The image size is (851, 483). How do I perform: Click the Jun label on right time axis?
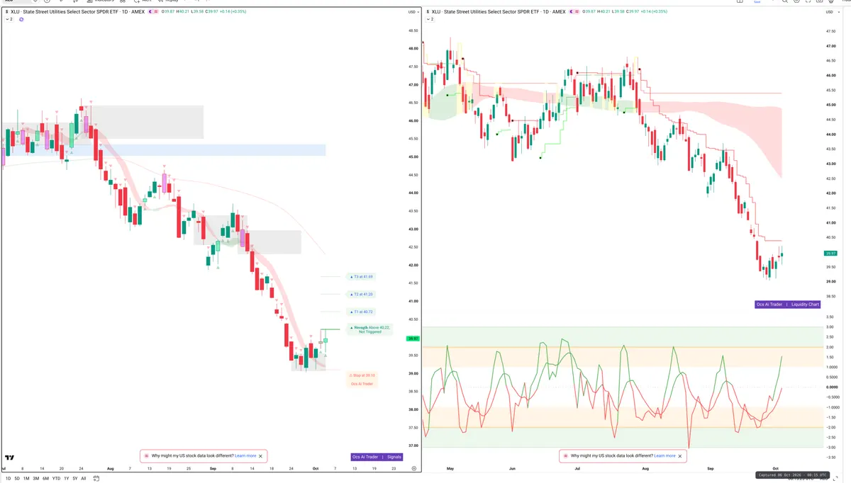point(513,469)
